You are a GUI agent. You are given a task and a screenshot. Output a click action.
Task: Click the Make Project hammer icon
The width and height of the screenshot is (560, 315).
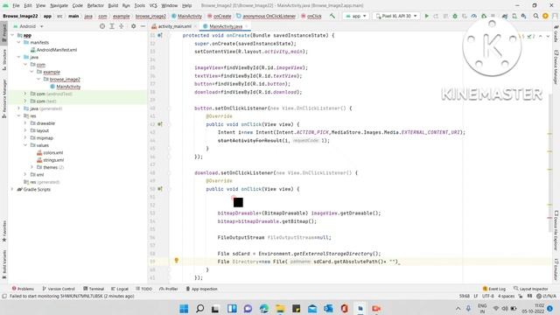pos(332,16)
